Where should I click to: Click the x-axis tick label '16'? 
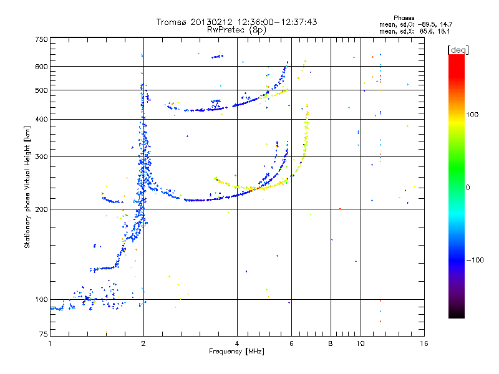(x=424, y=343)
